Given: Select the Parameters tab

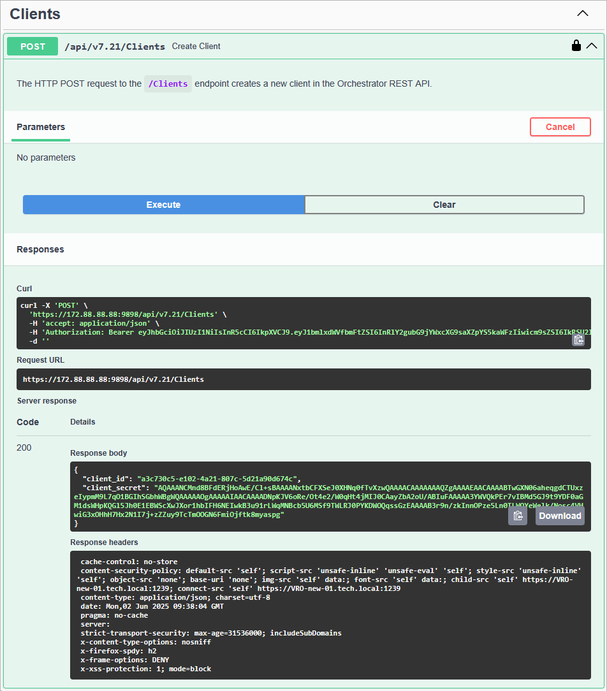Looking at the screenshot, I should [41, 127].
